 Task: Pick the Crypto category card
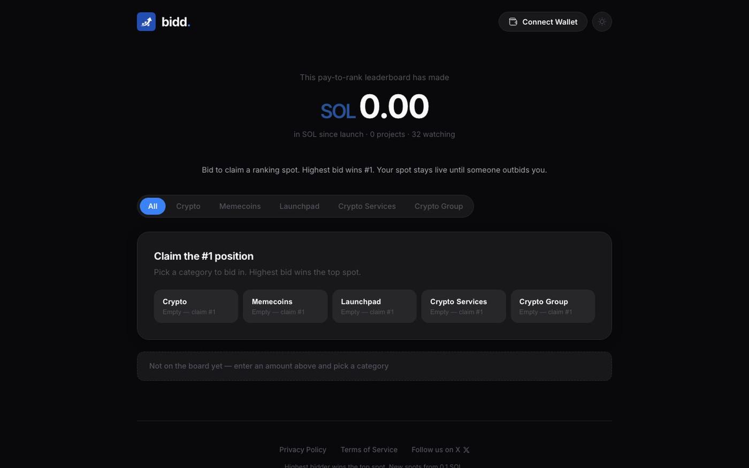pos(196,306)
